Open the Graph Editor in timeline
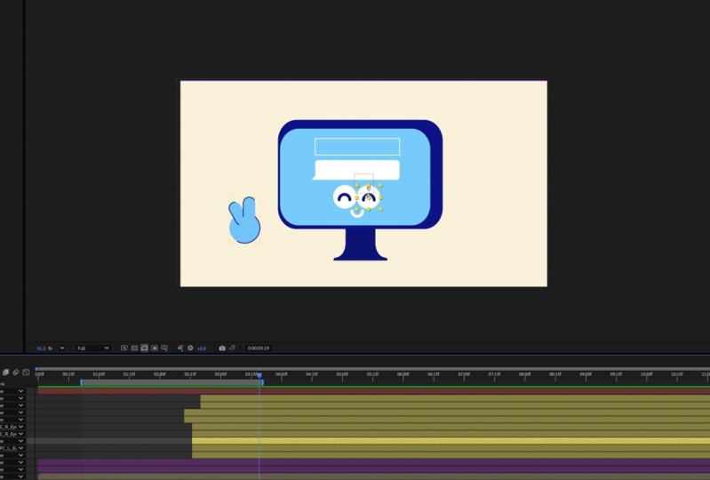 [x=26, y=372]
